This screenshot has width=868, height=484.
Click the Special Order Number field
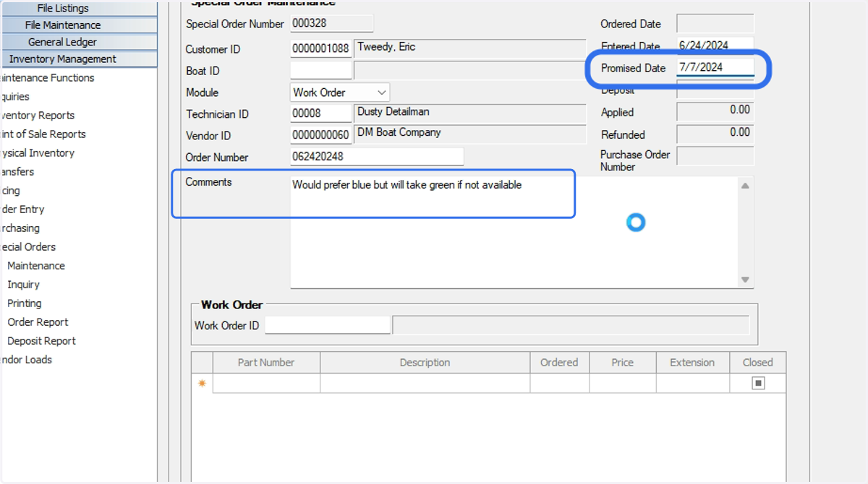point(332,23)
